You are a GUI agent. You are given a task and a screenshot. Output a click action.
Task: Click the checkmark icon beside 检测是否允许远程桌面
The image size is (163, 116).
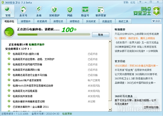[9, 90]
